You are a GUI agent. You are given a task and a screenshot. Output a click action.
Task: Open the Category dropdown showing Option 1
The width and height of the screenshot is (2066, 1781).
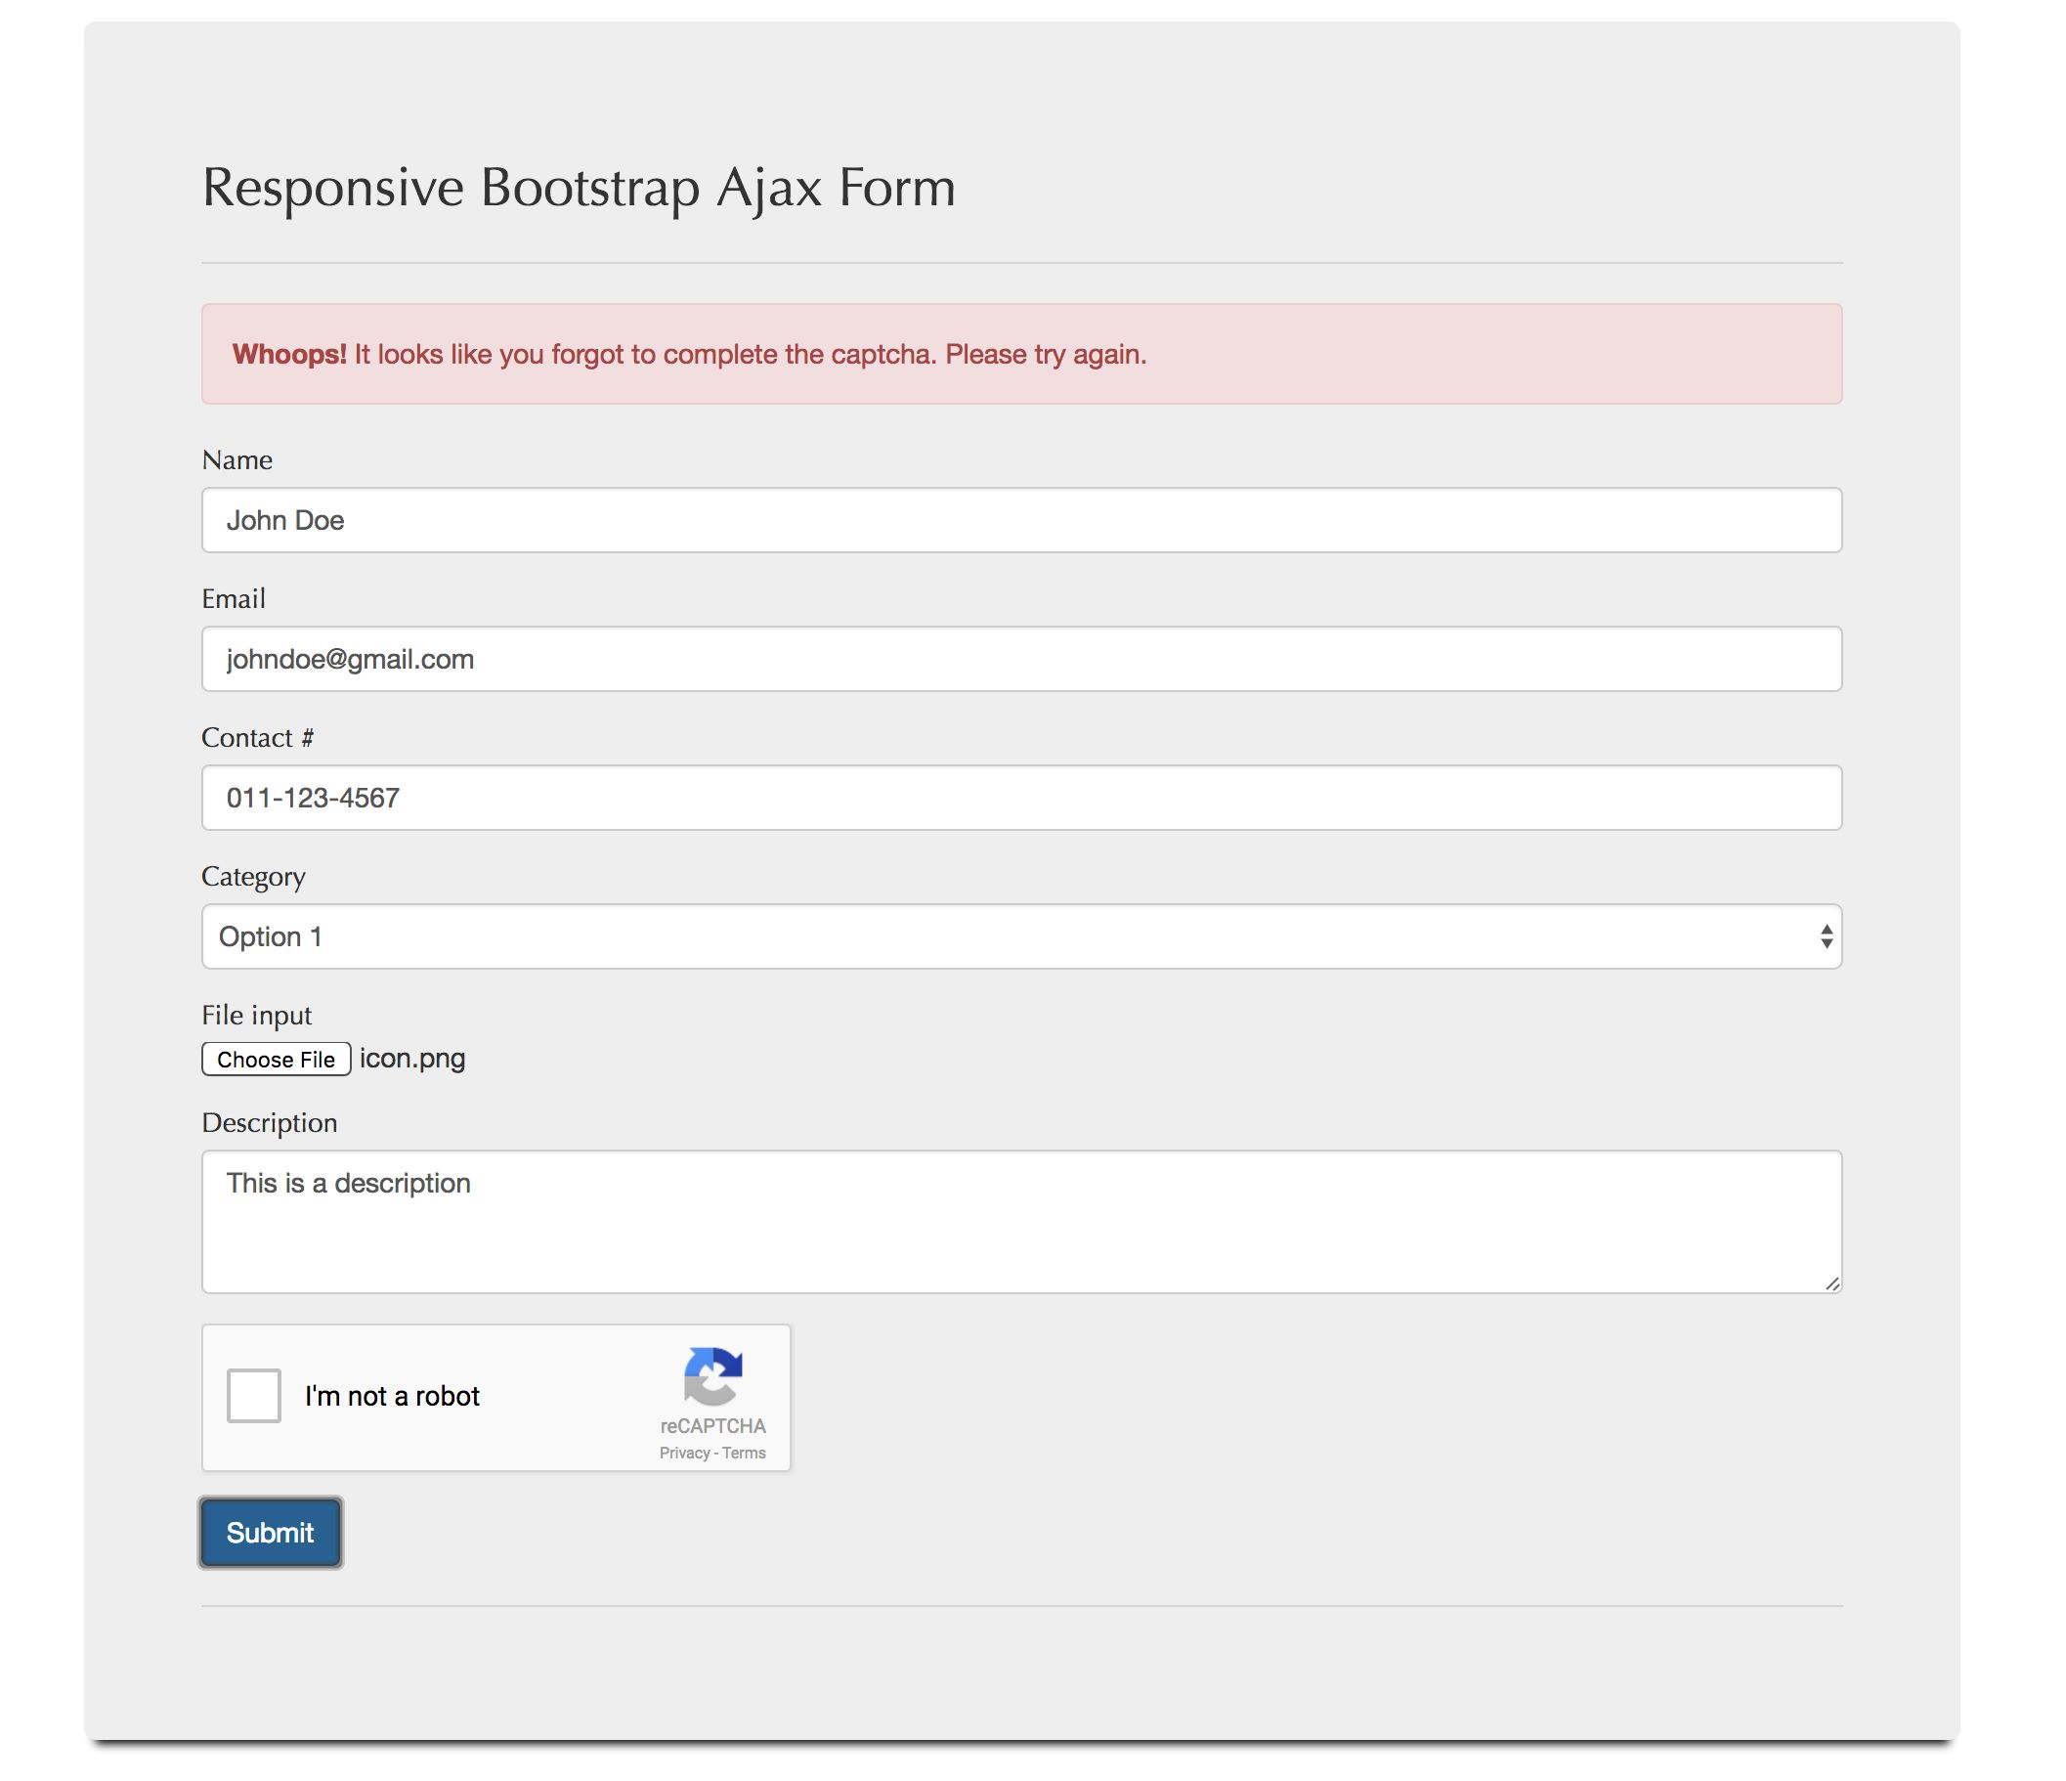[997, 936]
